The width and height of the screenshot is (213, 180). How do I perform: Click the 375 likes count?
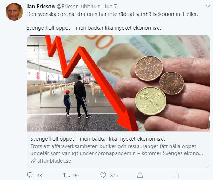(114, 176)
